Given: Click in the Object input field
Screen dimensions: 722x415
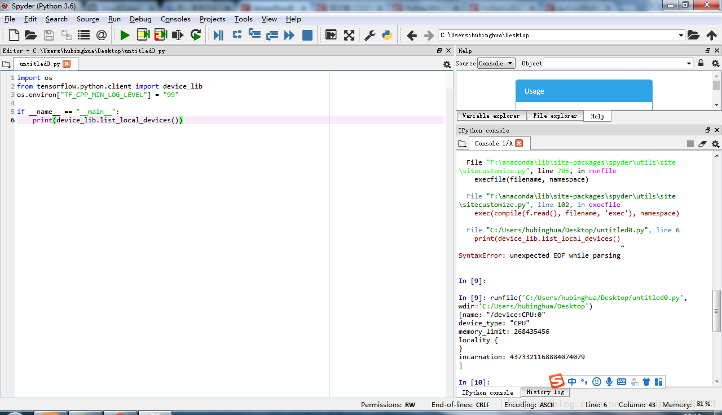Looking at the screenshot, I should 614,64.
